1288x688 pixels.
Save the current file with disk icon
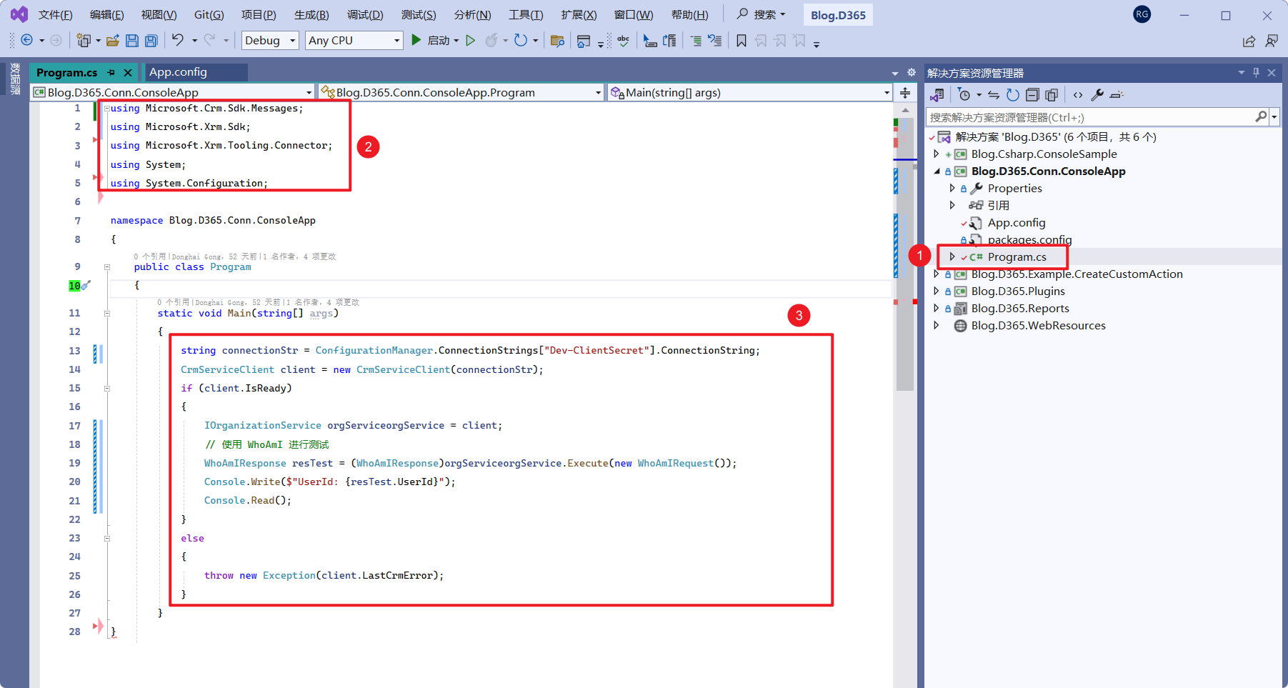coord(131,41)
